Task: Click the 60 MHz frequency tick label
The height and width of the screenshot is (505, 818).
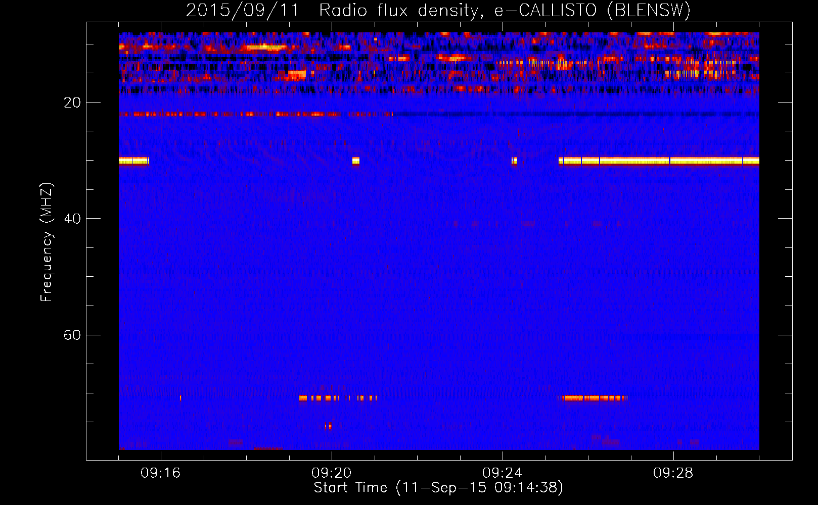Action: point(72,335)
